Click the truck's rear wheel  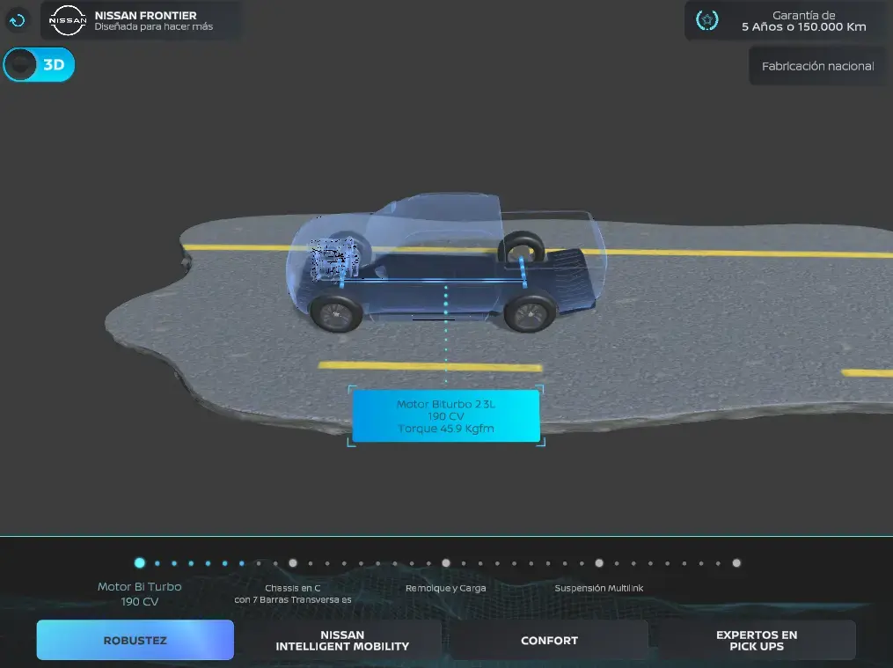click(529, 312)
